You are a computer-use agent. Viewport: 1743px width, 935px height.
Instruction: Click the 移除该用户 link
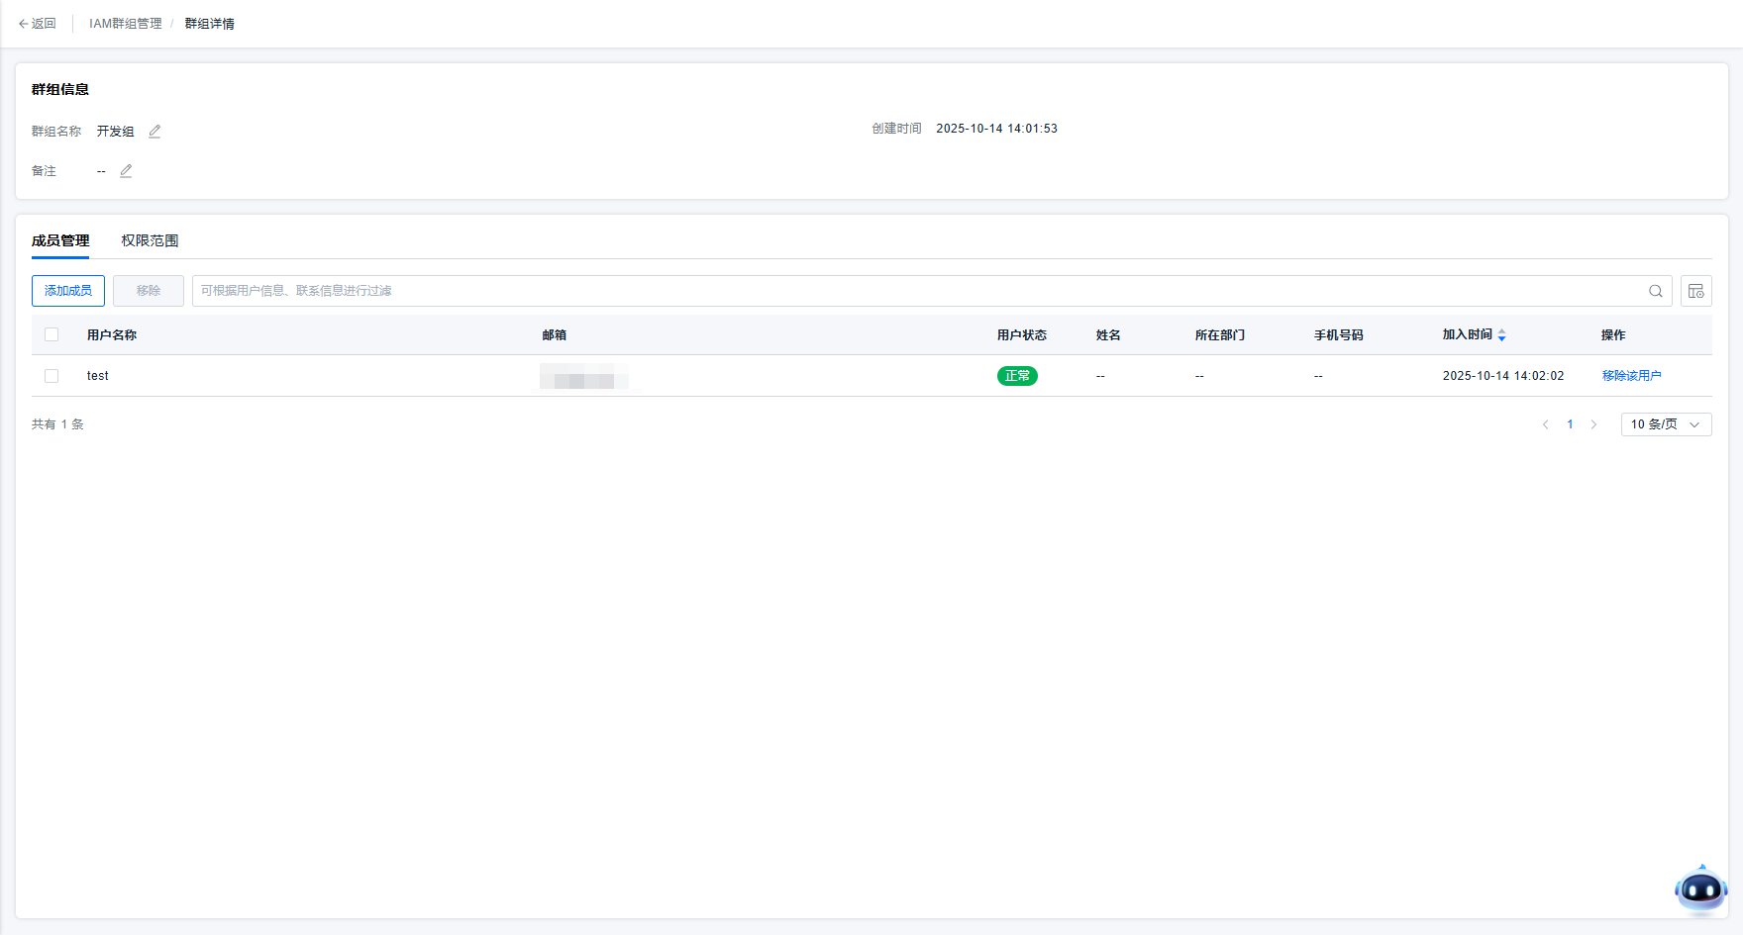point(1631,376)
